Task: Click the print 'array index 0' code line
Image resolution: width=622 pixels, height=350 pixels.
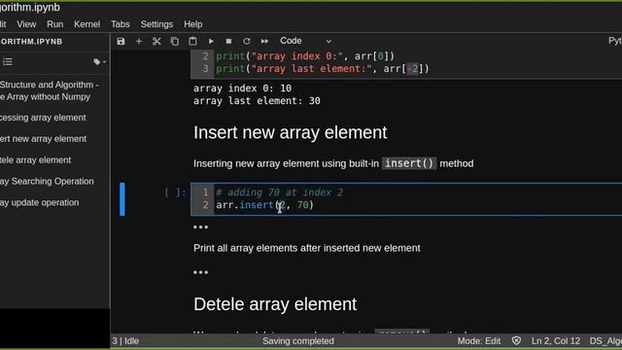Action: point(305,56)
